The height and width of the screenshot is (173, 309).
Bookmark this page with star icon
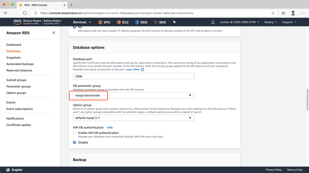click(273, 13)
